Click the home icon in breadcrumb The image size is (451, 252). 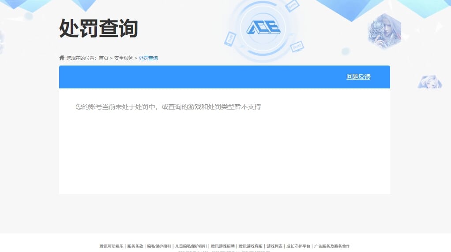click(61, 58)
